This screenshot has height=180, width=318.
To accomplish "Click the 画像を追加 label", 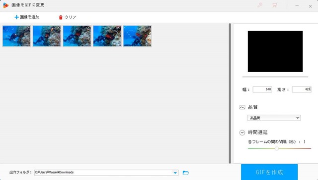I will pyautogui.click(x=30, y=17).
